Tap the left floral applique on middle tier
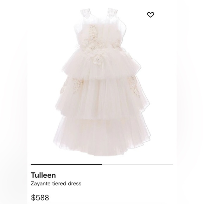 [x=72, y=85]
